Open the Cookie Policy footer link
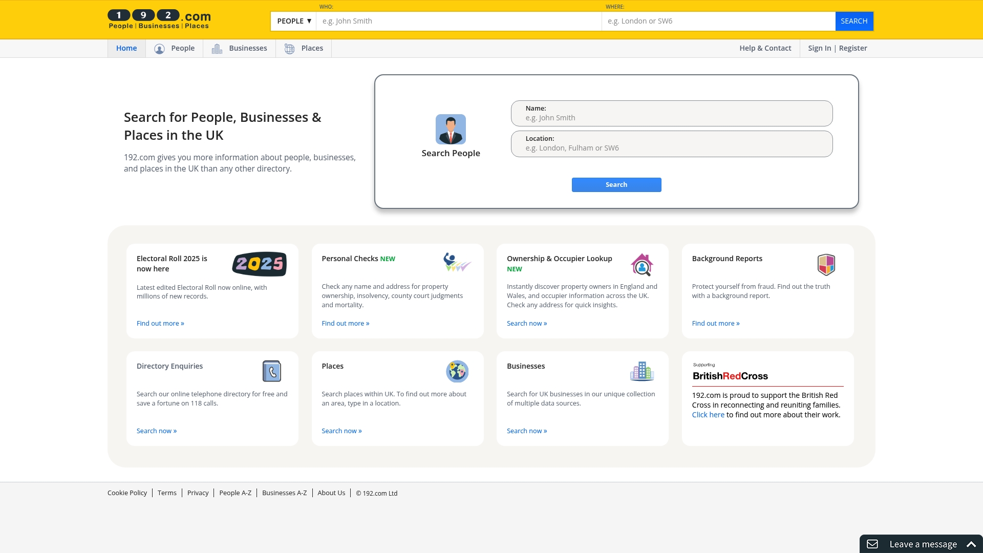 [127, 493]
